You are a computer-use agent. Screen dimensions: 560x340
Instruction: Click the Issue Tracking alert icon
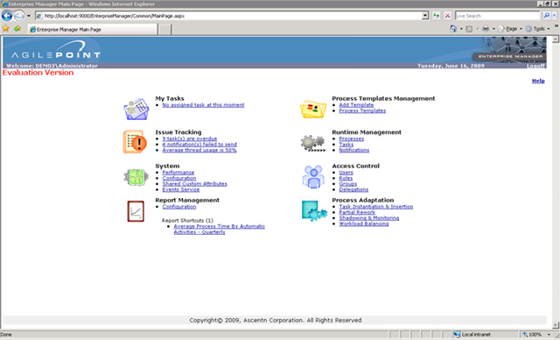pos(136,142)
